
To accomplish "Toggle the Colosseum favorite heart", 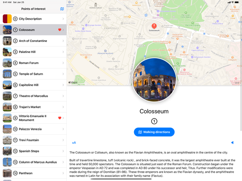I will point(60,30).
